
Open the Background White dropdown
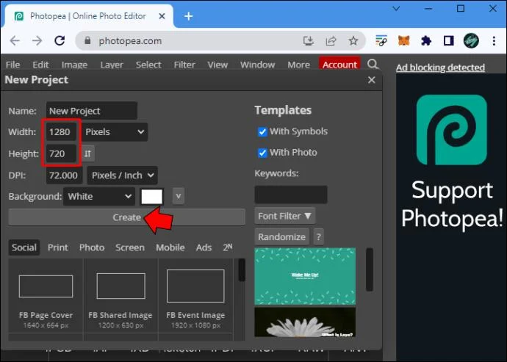[x=99, y=196]
